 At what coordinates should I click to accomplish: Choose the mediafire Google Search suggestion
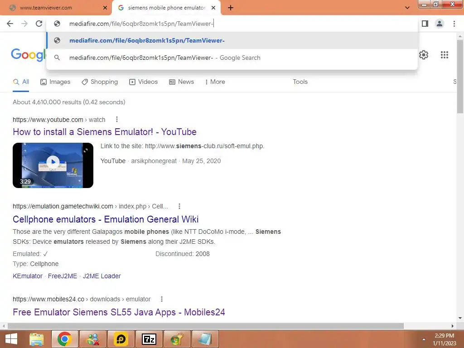pyautogui.click(x=232, y=58)
